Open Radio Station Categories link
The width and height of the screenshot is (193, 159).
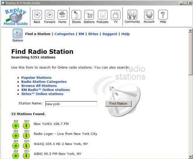44,82
